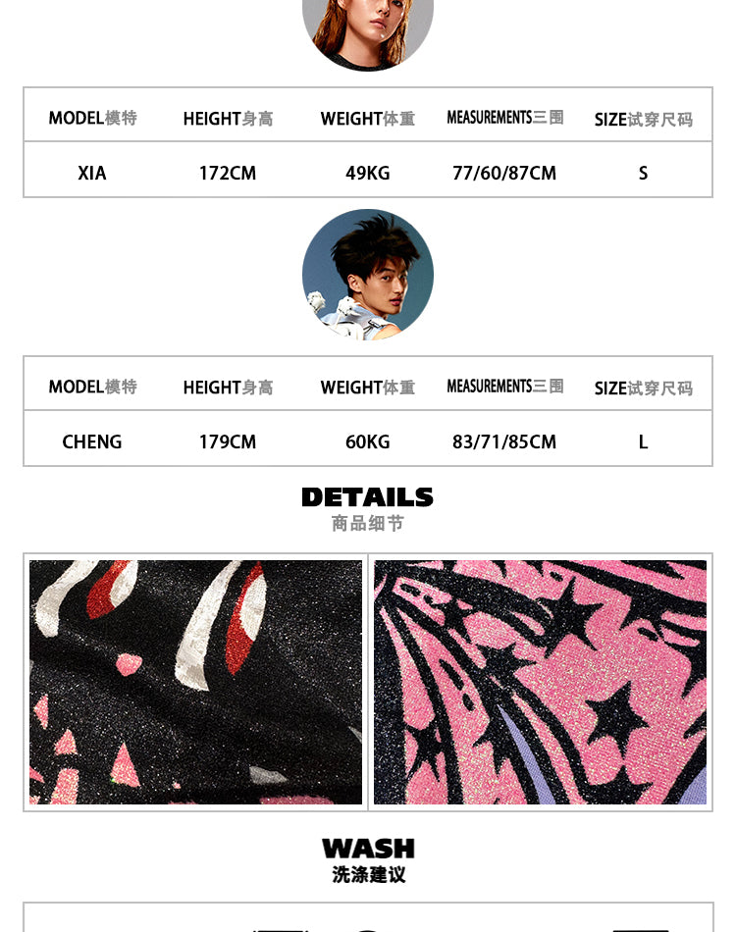Image resolution: width=736 pixels, height=932 pixels.
Task: Click the 49KG weight value
Action: 368,173
